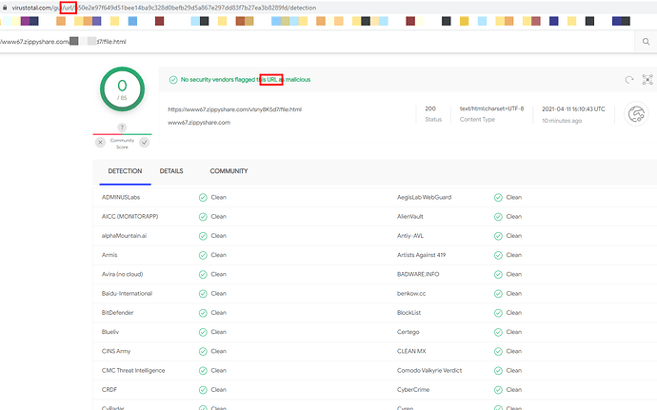Click the purple bookmark favicon in bookmarks bar
Viewport: 657px width, 410px height.
(x=25, y=21)
